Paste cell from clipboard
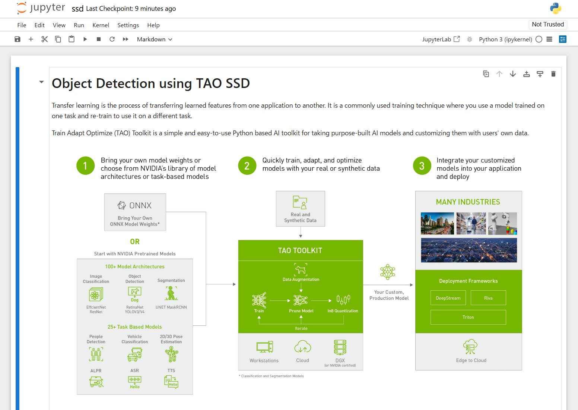The width and height of the screenshot is (578, 410). pyautogui.click(x=72, y=39)
